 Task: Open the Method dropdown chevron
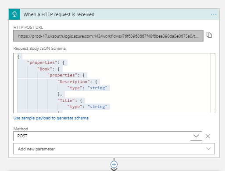point(196,136)
